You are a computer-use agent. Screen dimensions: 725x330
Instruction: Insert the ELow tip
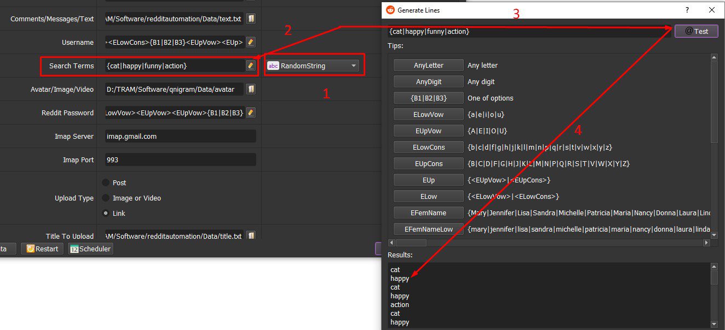[429, 196]
